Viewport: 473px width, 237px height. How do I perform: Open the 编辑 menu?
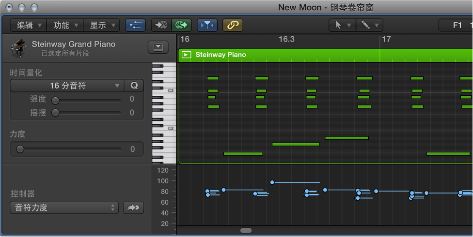coord(29,25)
